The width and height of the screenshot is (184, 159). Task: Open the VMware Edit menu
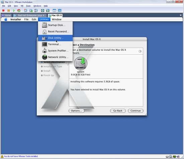pos(9,6)
